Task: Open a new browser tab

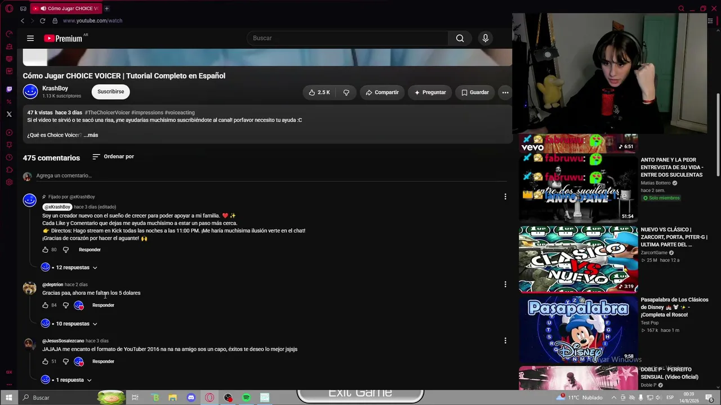Action: tap(106, 8)
